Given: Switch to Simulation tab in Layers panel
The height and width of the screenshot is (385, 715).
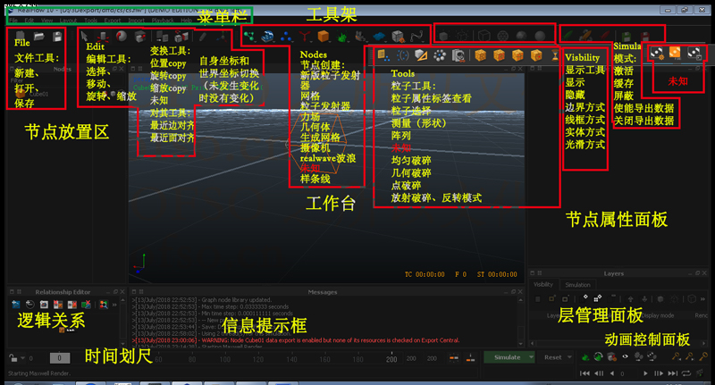Looking at the screenshot, I should [577, 285].
